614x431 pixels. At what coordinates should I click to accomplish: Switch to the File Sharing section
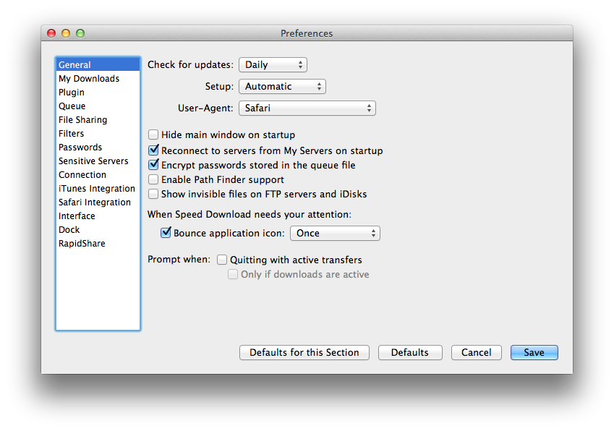pyautogui.click(x=82, y=120)
